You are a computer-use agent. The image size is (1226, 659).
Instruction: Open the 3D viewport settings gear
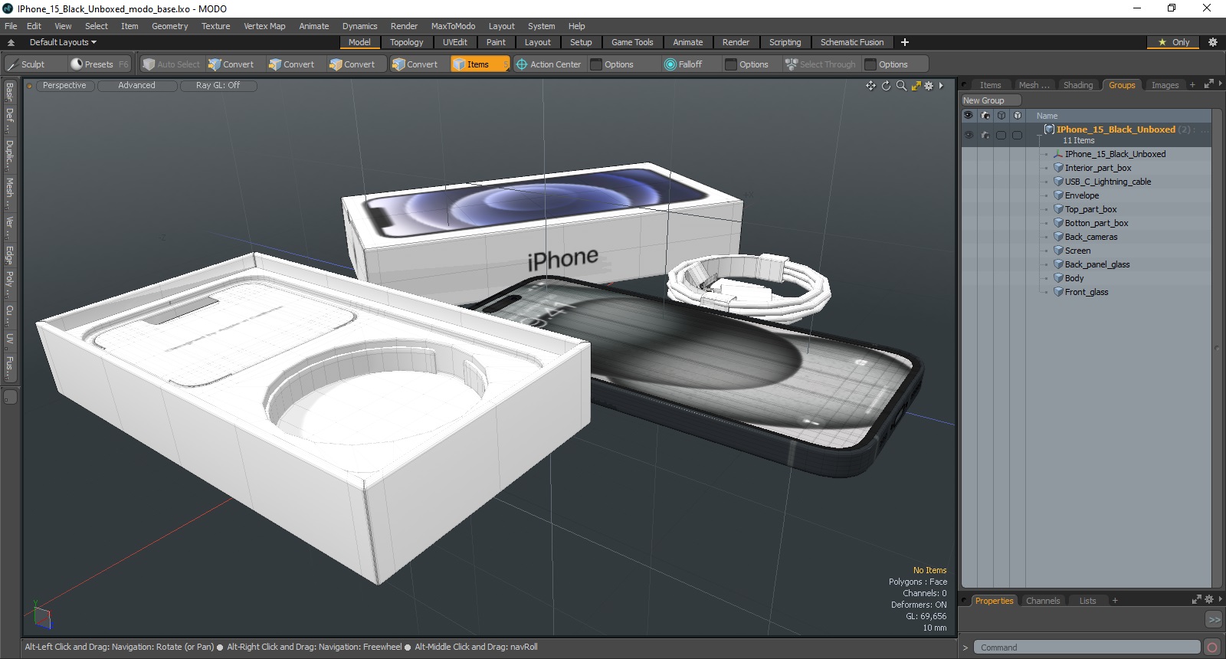pos(929,86)
